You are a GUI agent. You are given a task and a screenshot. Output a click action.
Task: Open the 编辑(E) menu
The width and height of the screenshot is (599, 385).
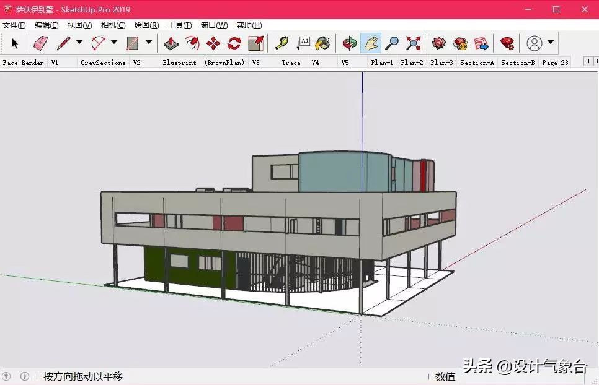(x=47, y=25)
